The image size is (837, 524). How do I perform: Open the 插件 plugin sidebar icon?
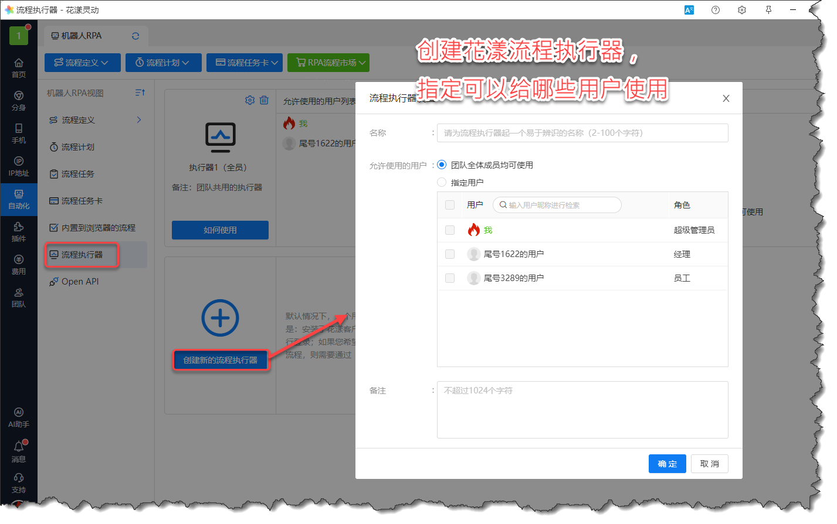[x=19, y=231]
